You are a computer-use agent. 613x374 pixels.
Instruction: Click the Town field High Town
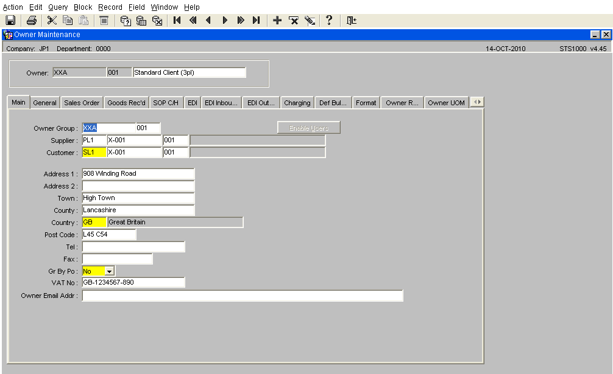point(138,198)
